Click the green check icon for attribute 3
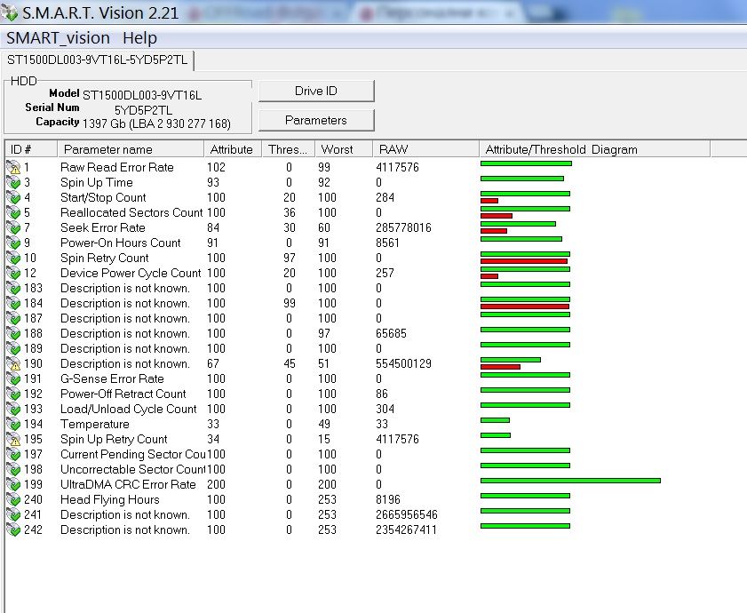This screenshot has height=613, width=747. point(13,182)
